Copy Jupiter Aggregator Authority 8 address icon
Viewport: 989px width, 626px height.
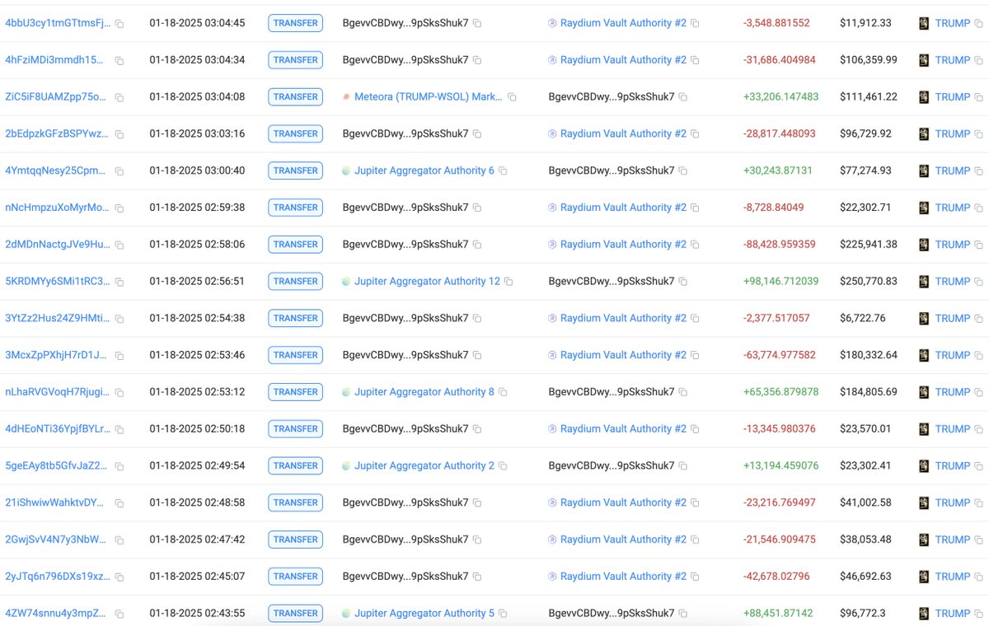tap(503, 393)
